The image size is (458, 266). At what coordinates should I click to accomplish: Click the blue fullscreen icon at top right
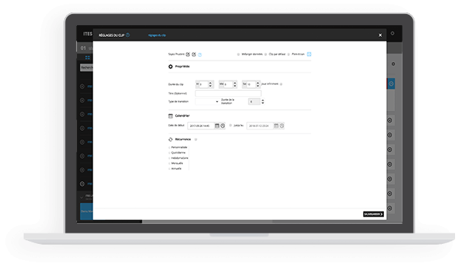(309, 54)
